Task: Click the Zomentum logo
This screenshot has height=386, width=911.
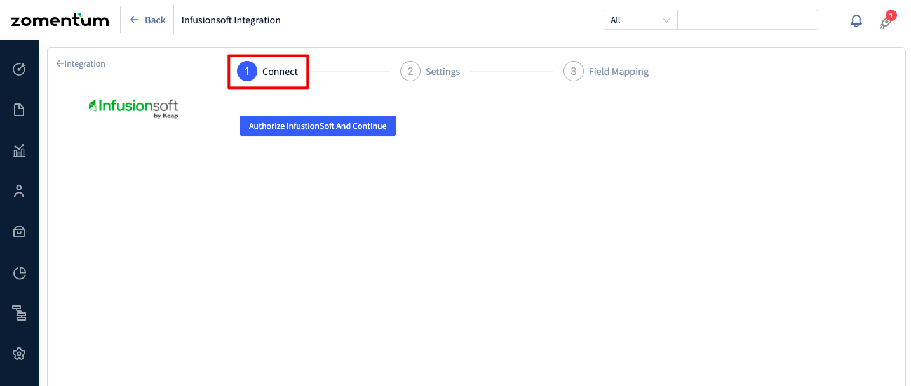Action: [60, 20]
